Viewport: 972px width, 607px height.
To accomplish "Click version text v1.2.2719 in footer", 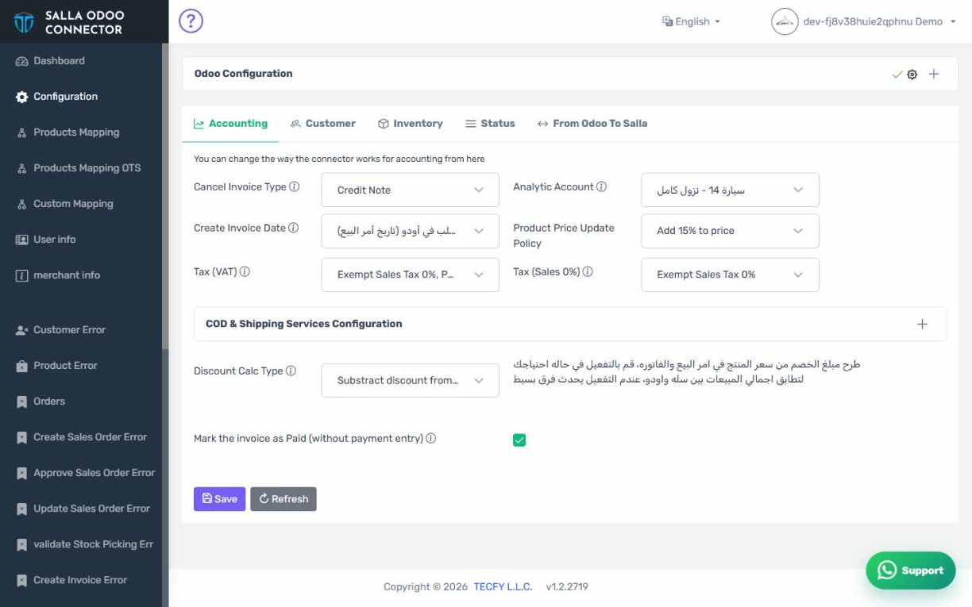I will [567, 587].
